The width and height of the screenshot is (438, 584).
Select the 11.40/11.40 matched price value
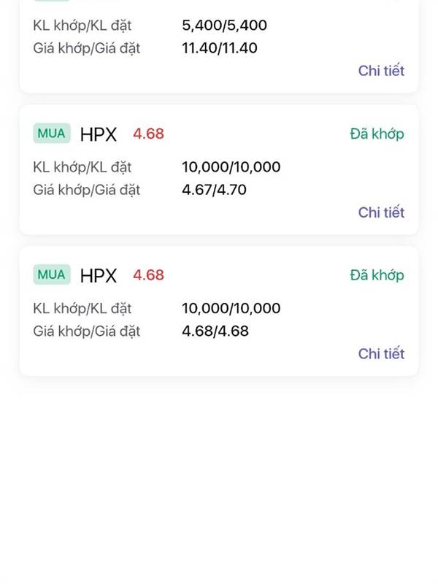220,48
